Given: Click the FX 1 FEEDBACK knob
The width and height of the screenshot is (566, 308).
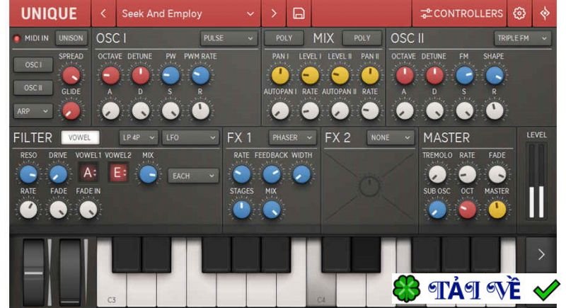Looking at the screenshot, I should coord(272,174).
